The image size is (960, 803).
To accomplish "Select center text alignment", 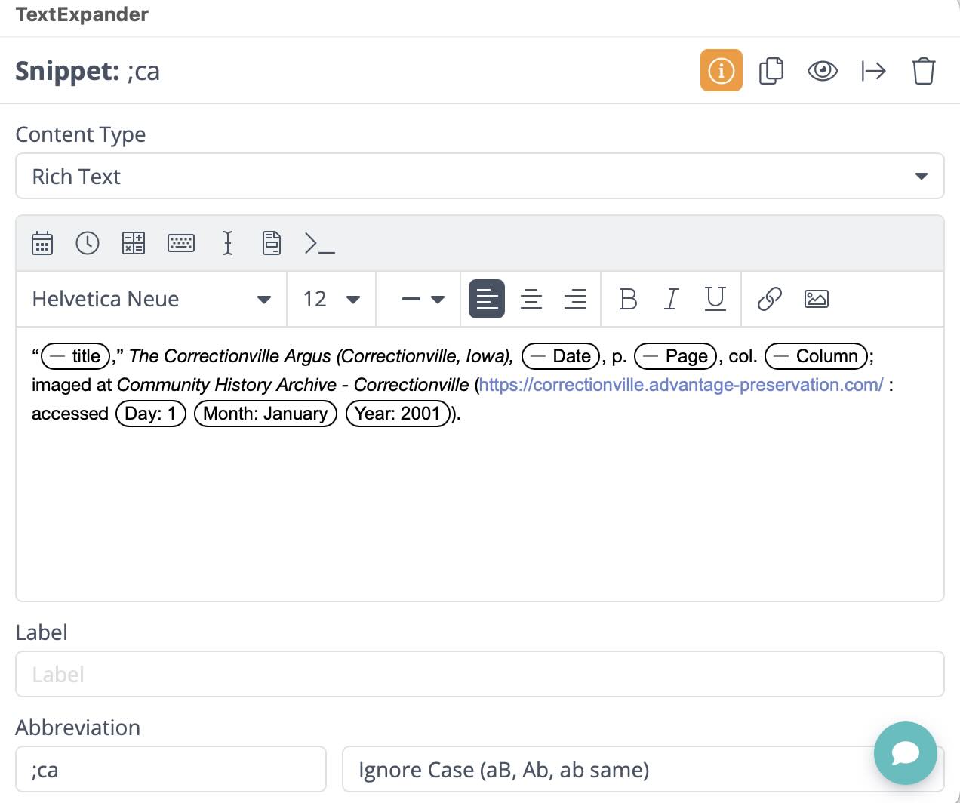I will 531,299.
